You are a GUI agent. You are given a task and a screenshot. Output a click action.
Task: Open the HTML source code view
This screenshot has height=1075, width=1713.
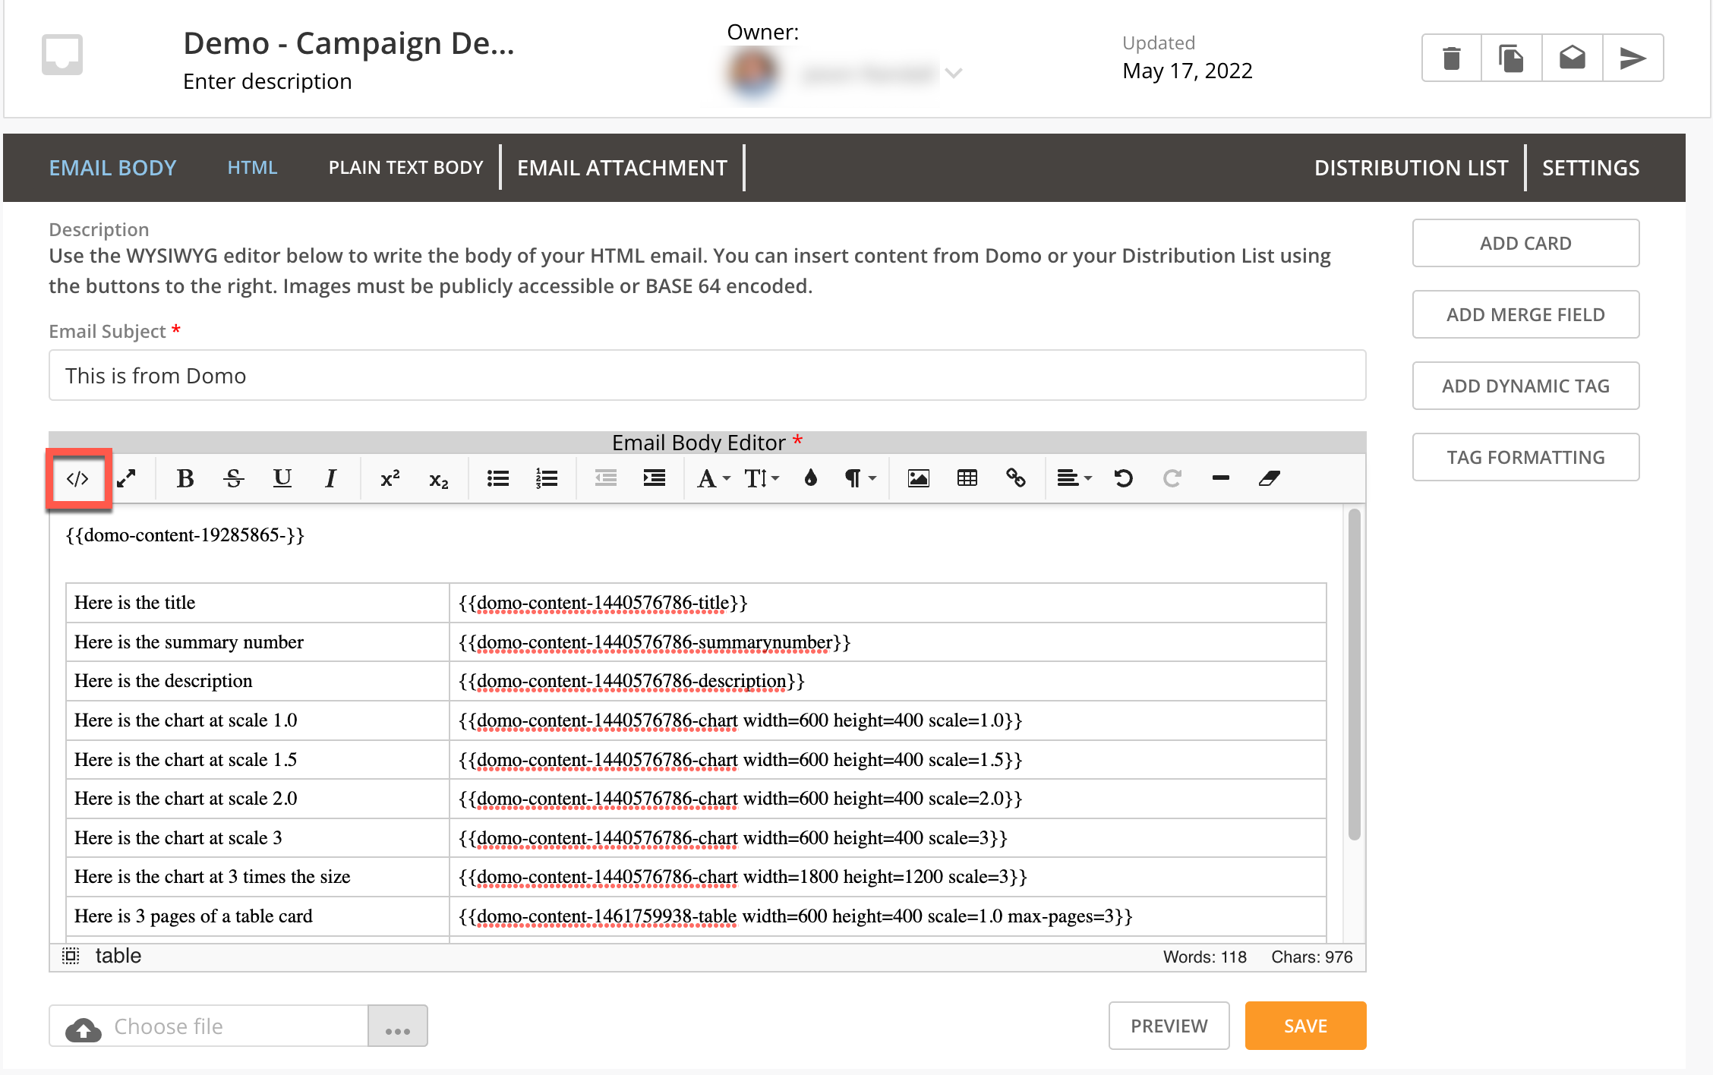pyautogui.click(x=78, y=478)
